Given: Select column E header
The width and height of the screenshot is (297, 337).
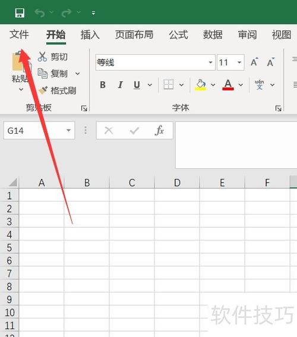Looking at the screenshot, I should (222, 182).
